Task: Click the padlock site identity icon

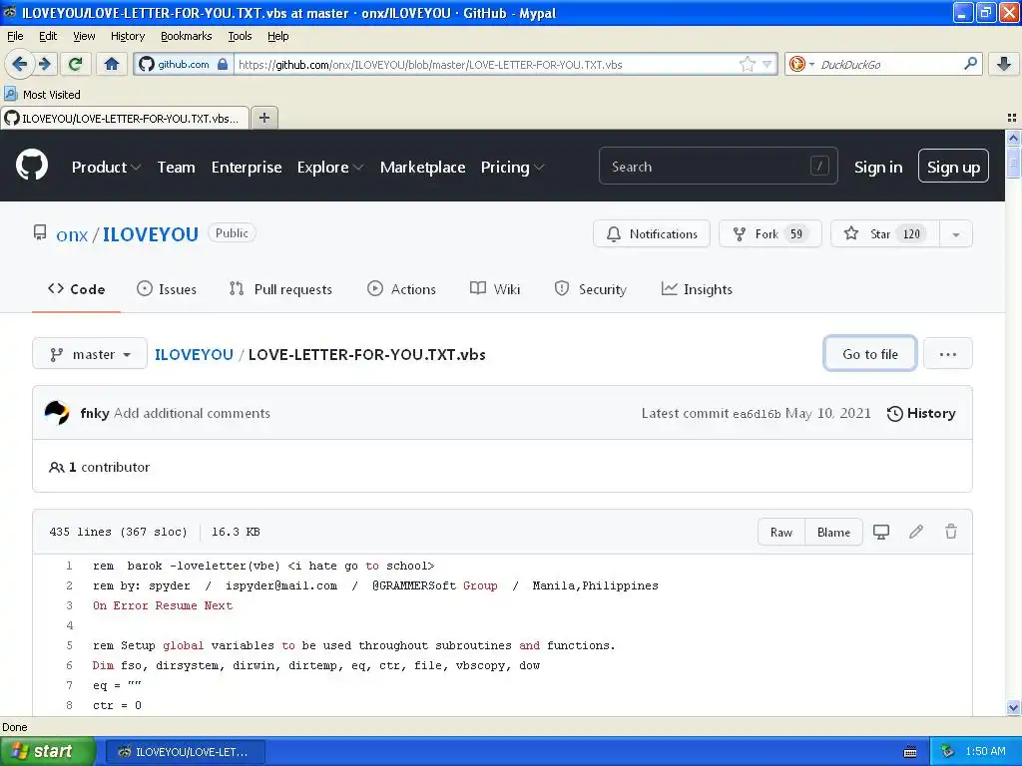Action: click(x=223, y=64)
